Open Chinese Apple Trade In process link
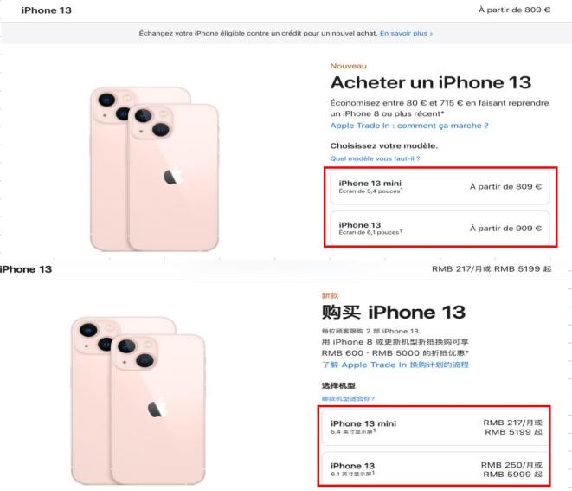572x491 pixels. 395,365
